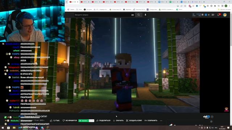
Task: Open File Explorer from the taskbar
Action: [14, 127]
